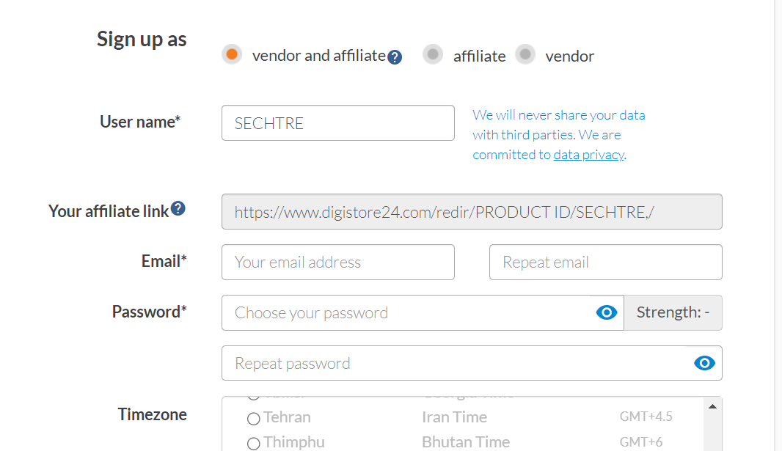This screenshot has height=451, width=782.
Task: Click the User name field containing SECHTRE
Action: pyautogui.click(x=337, y=123)
